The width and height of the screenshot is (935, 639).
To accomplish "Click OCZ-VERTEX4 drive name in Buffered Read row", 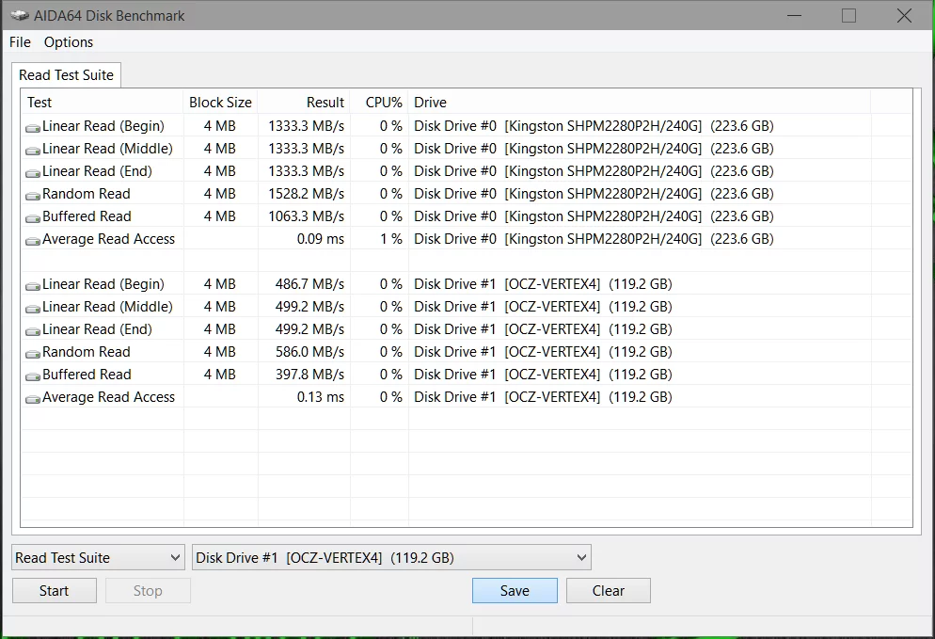I will (552, 375).
